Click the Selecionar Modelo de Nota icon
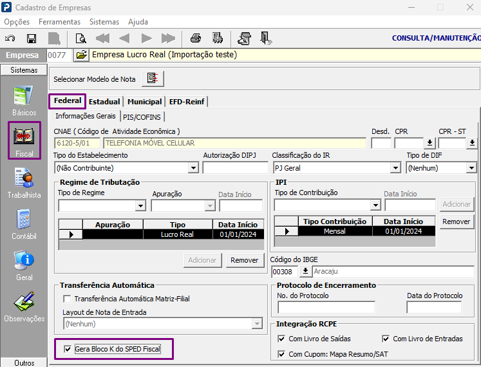The height and width of the screenshot is (367, 481). [x=153, y=79]
